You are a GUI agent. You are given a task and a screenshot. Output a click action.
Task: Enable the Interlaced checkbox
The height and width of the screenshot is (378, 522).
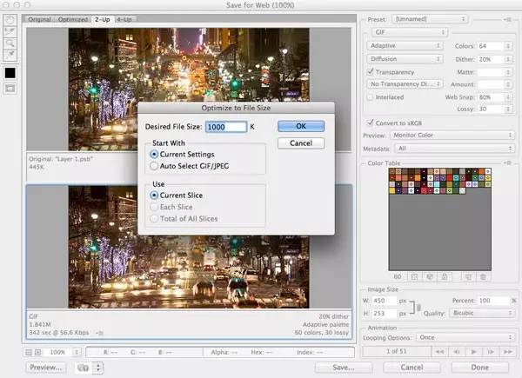[368, 97]
